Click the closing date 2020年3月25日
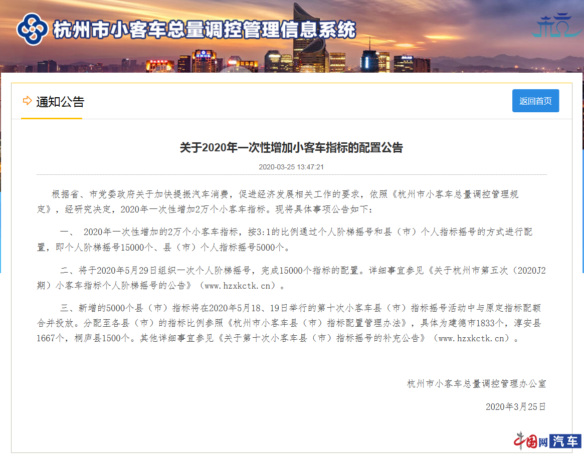This screenshot has height=455, width=584. [x=515, y=406]
